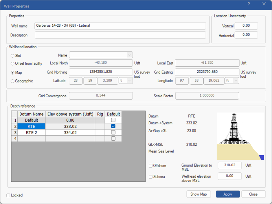
Task: Select the RTE datum name cell
Action: (x=31, y=126)
